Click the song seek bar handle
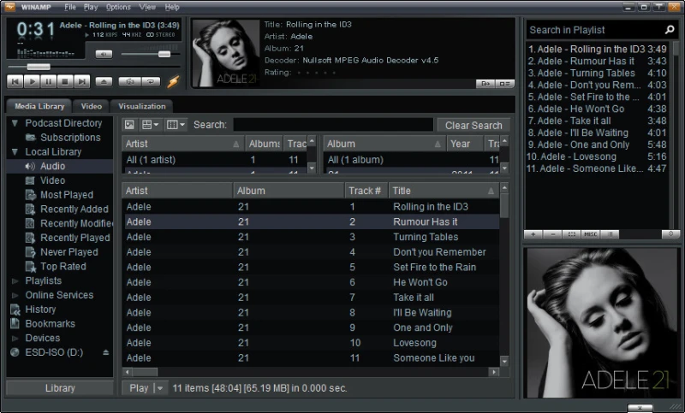The height and width of the screenshot is (413, 685). (39, 67)
